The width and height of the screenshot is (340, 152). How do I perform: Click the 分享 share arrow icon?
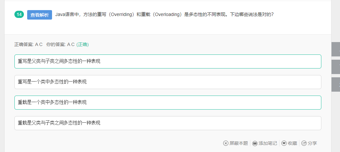pos(304,143)
